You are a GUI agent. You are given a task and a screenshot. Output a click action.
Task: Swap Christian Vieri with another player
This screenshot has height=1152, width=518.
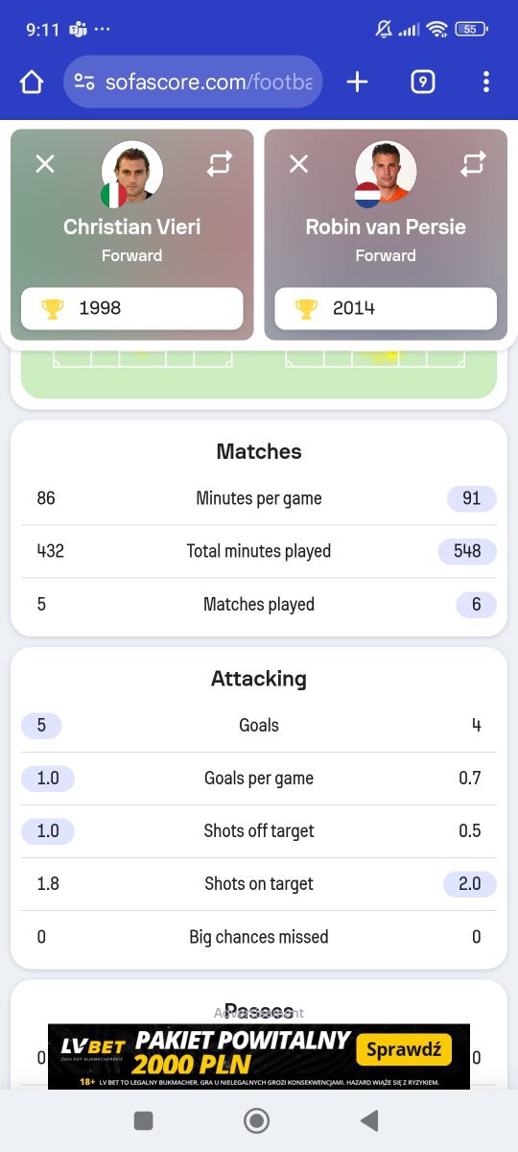220,164
